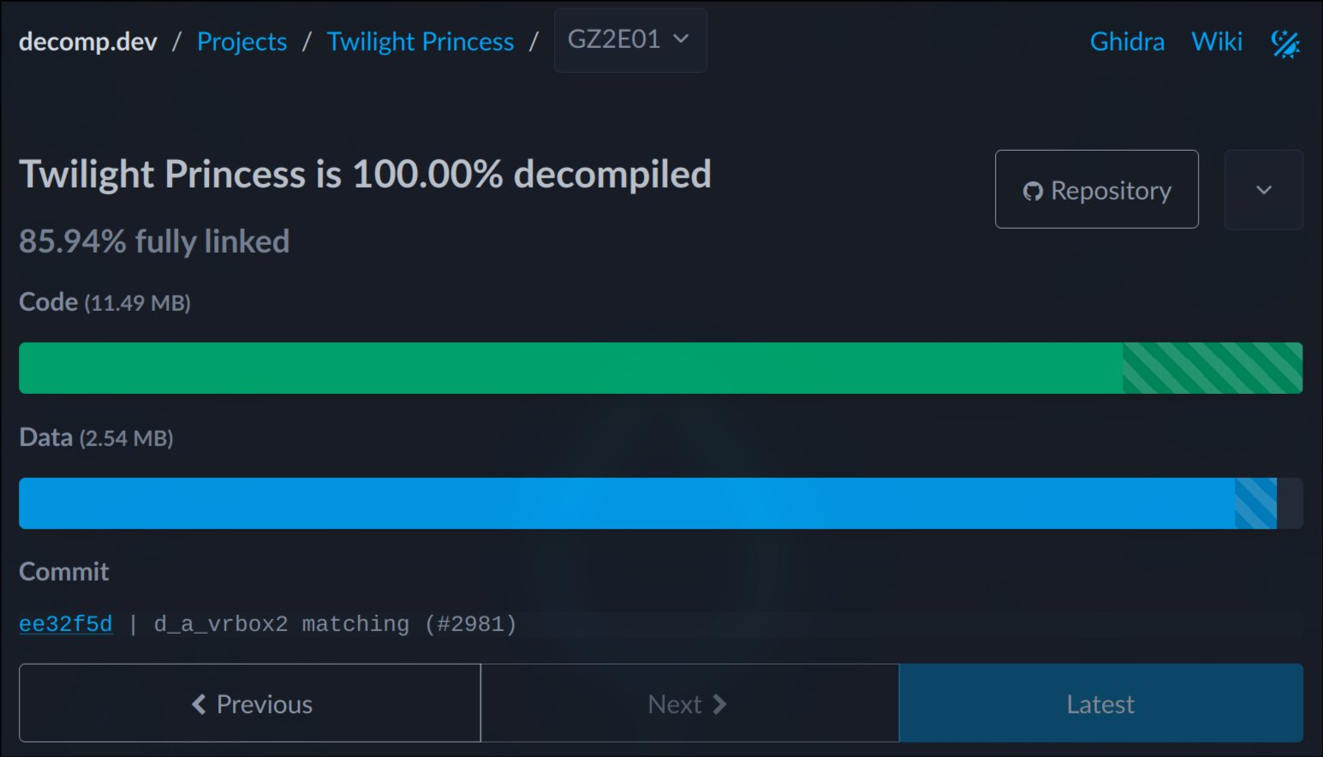
Task: Click the Next commit button
Action: 690,703
